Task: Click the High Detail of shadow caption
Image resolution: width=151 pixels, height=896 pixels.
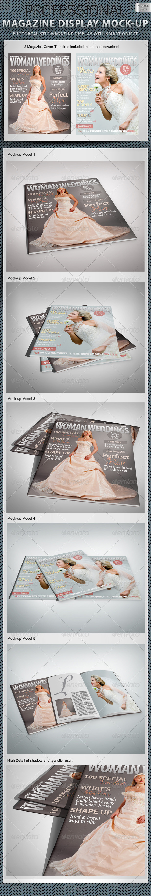Action: click(40, 760)
